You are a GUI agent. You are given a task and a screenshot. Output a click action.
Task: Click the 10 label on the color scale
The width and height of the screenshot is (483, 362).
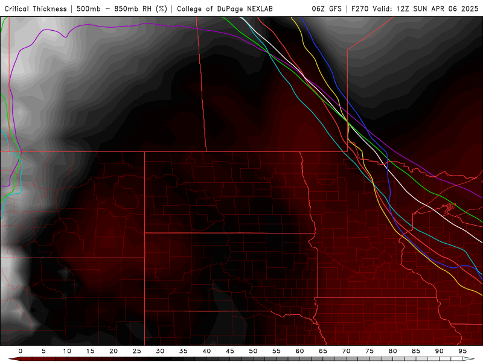(67, 351)
